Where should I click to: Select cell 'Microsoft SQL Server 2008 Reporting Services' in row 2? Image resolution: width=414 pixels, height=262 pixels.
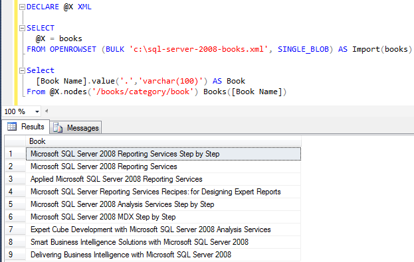pos(163,166)
